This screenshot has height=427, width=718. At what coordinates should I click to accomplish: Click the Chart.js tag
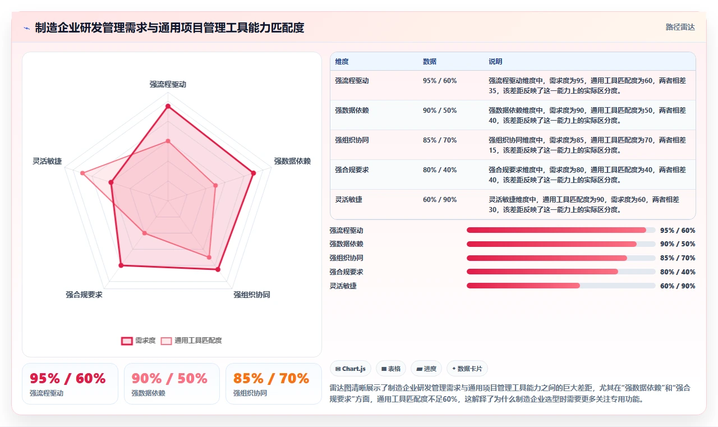coord(351,369)
